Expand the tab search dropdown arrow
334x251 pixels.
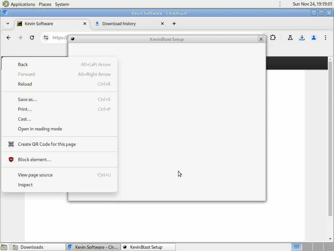(8, 24)
